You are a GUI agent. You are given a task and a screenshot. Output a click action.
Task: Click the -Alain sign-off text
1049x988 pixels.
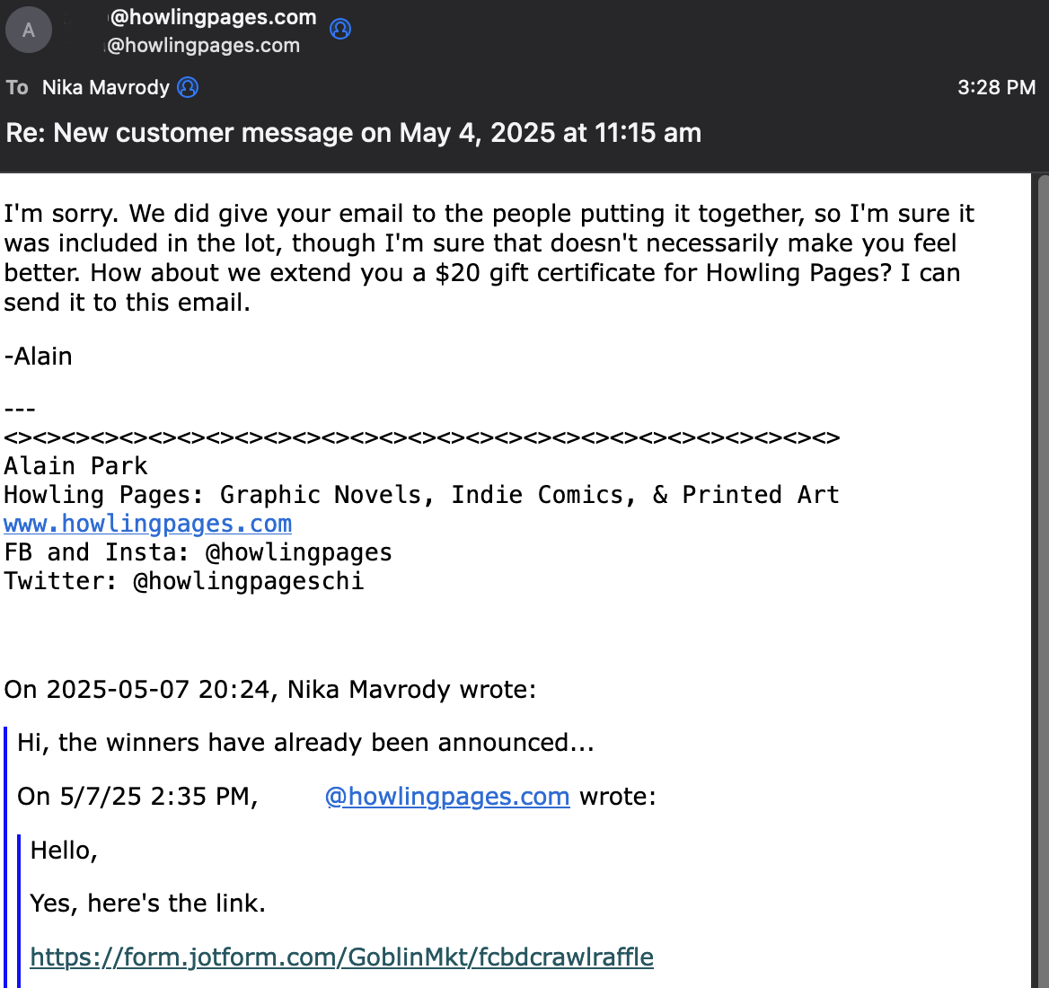[x=38, y=356]
